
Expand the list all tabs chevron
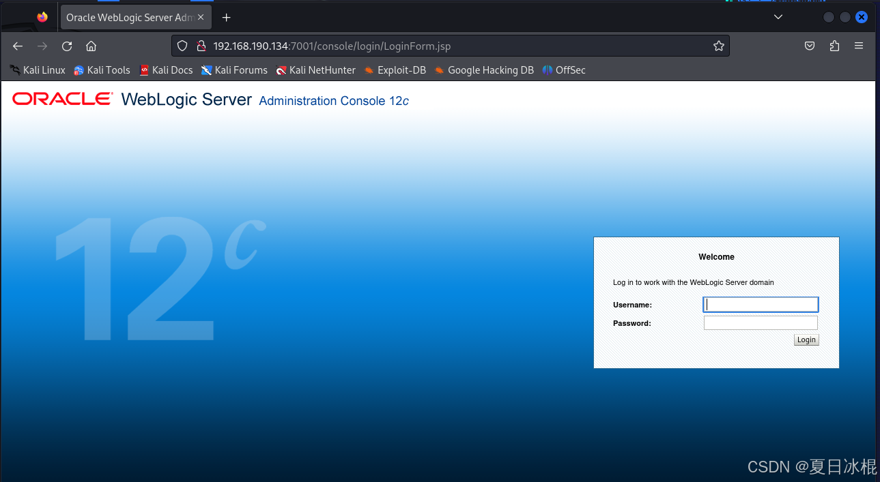click(x=778, y=17)
